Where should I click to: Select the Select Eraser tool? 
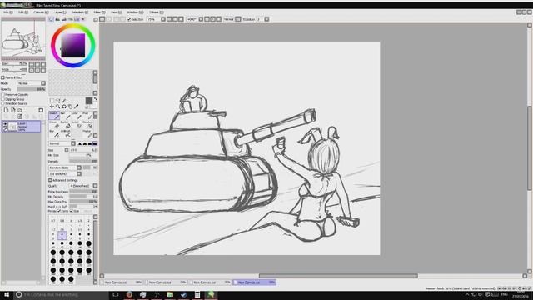[87, 125]
